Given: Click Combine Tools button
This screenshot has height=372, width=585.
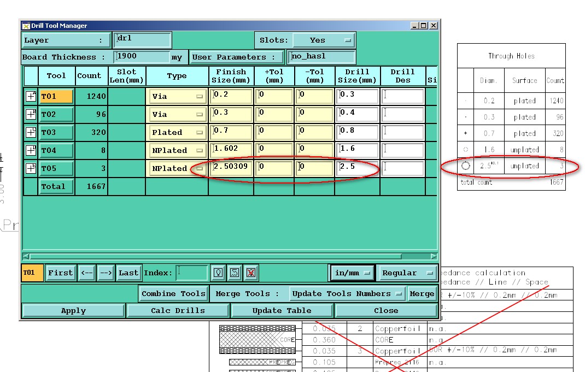Looking at the screenshot, I should pyautogui.click(x=173, y=294).
